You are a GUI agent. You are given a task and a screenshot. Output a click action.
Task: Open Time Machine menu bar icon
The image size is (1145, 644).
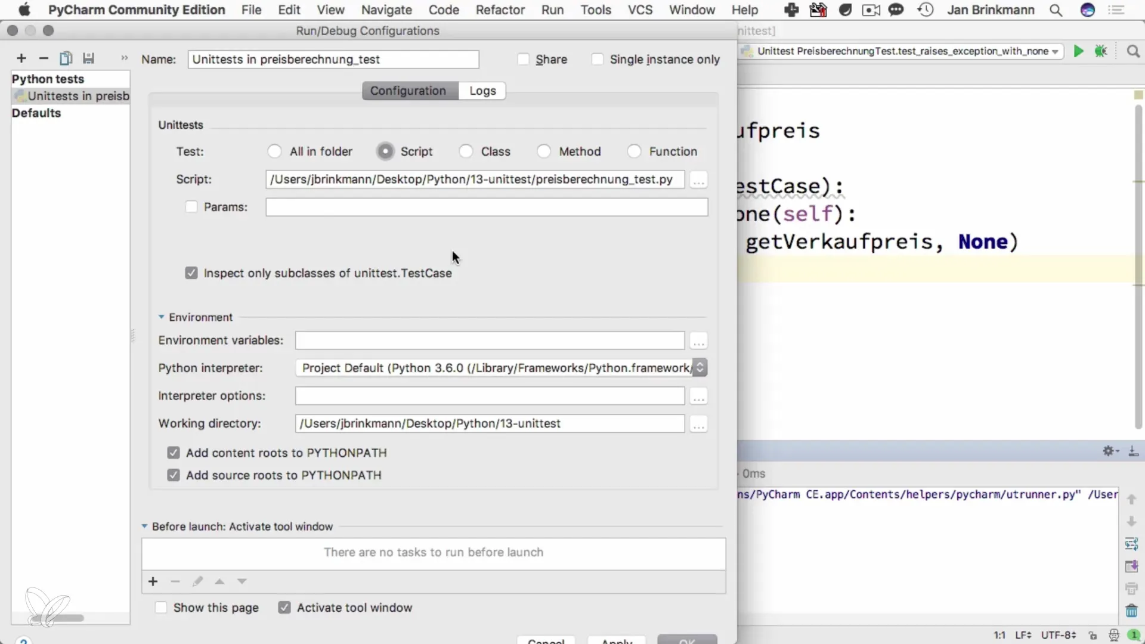926,10
